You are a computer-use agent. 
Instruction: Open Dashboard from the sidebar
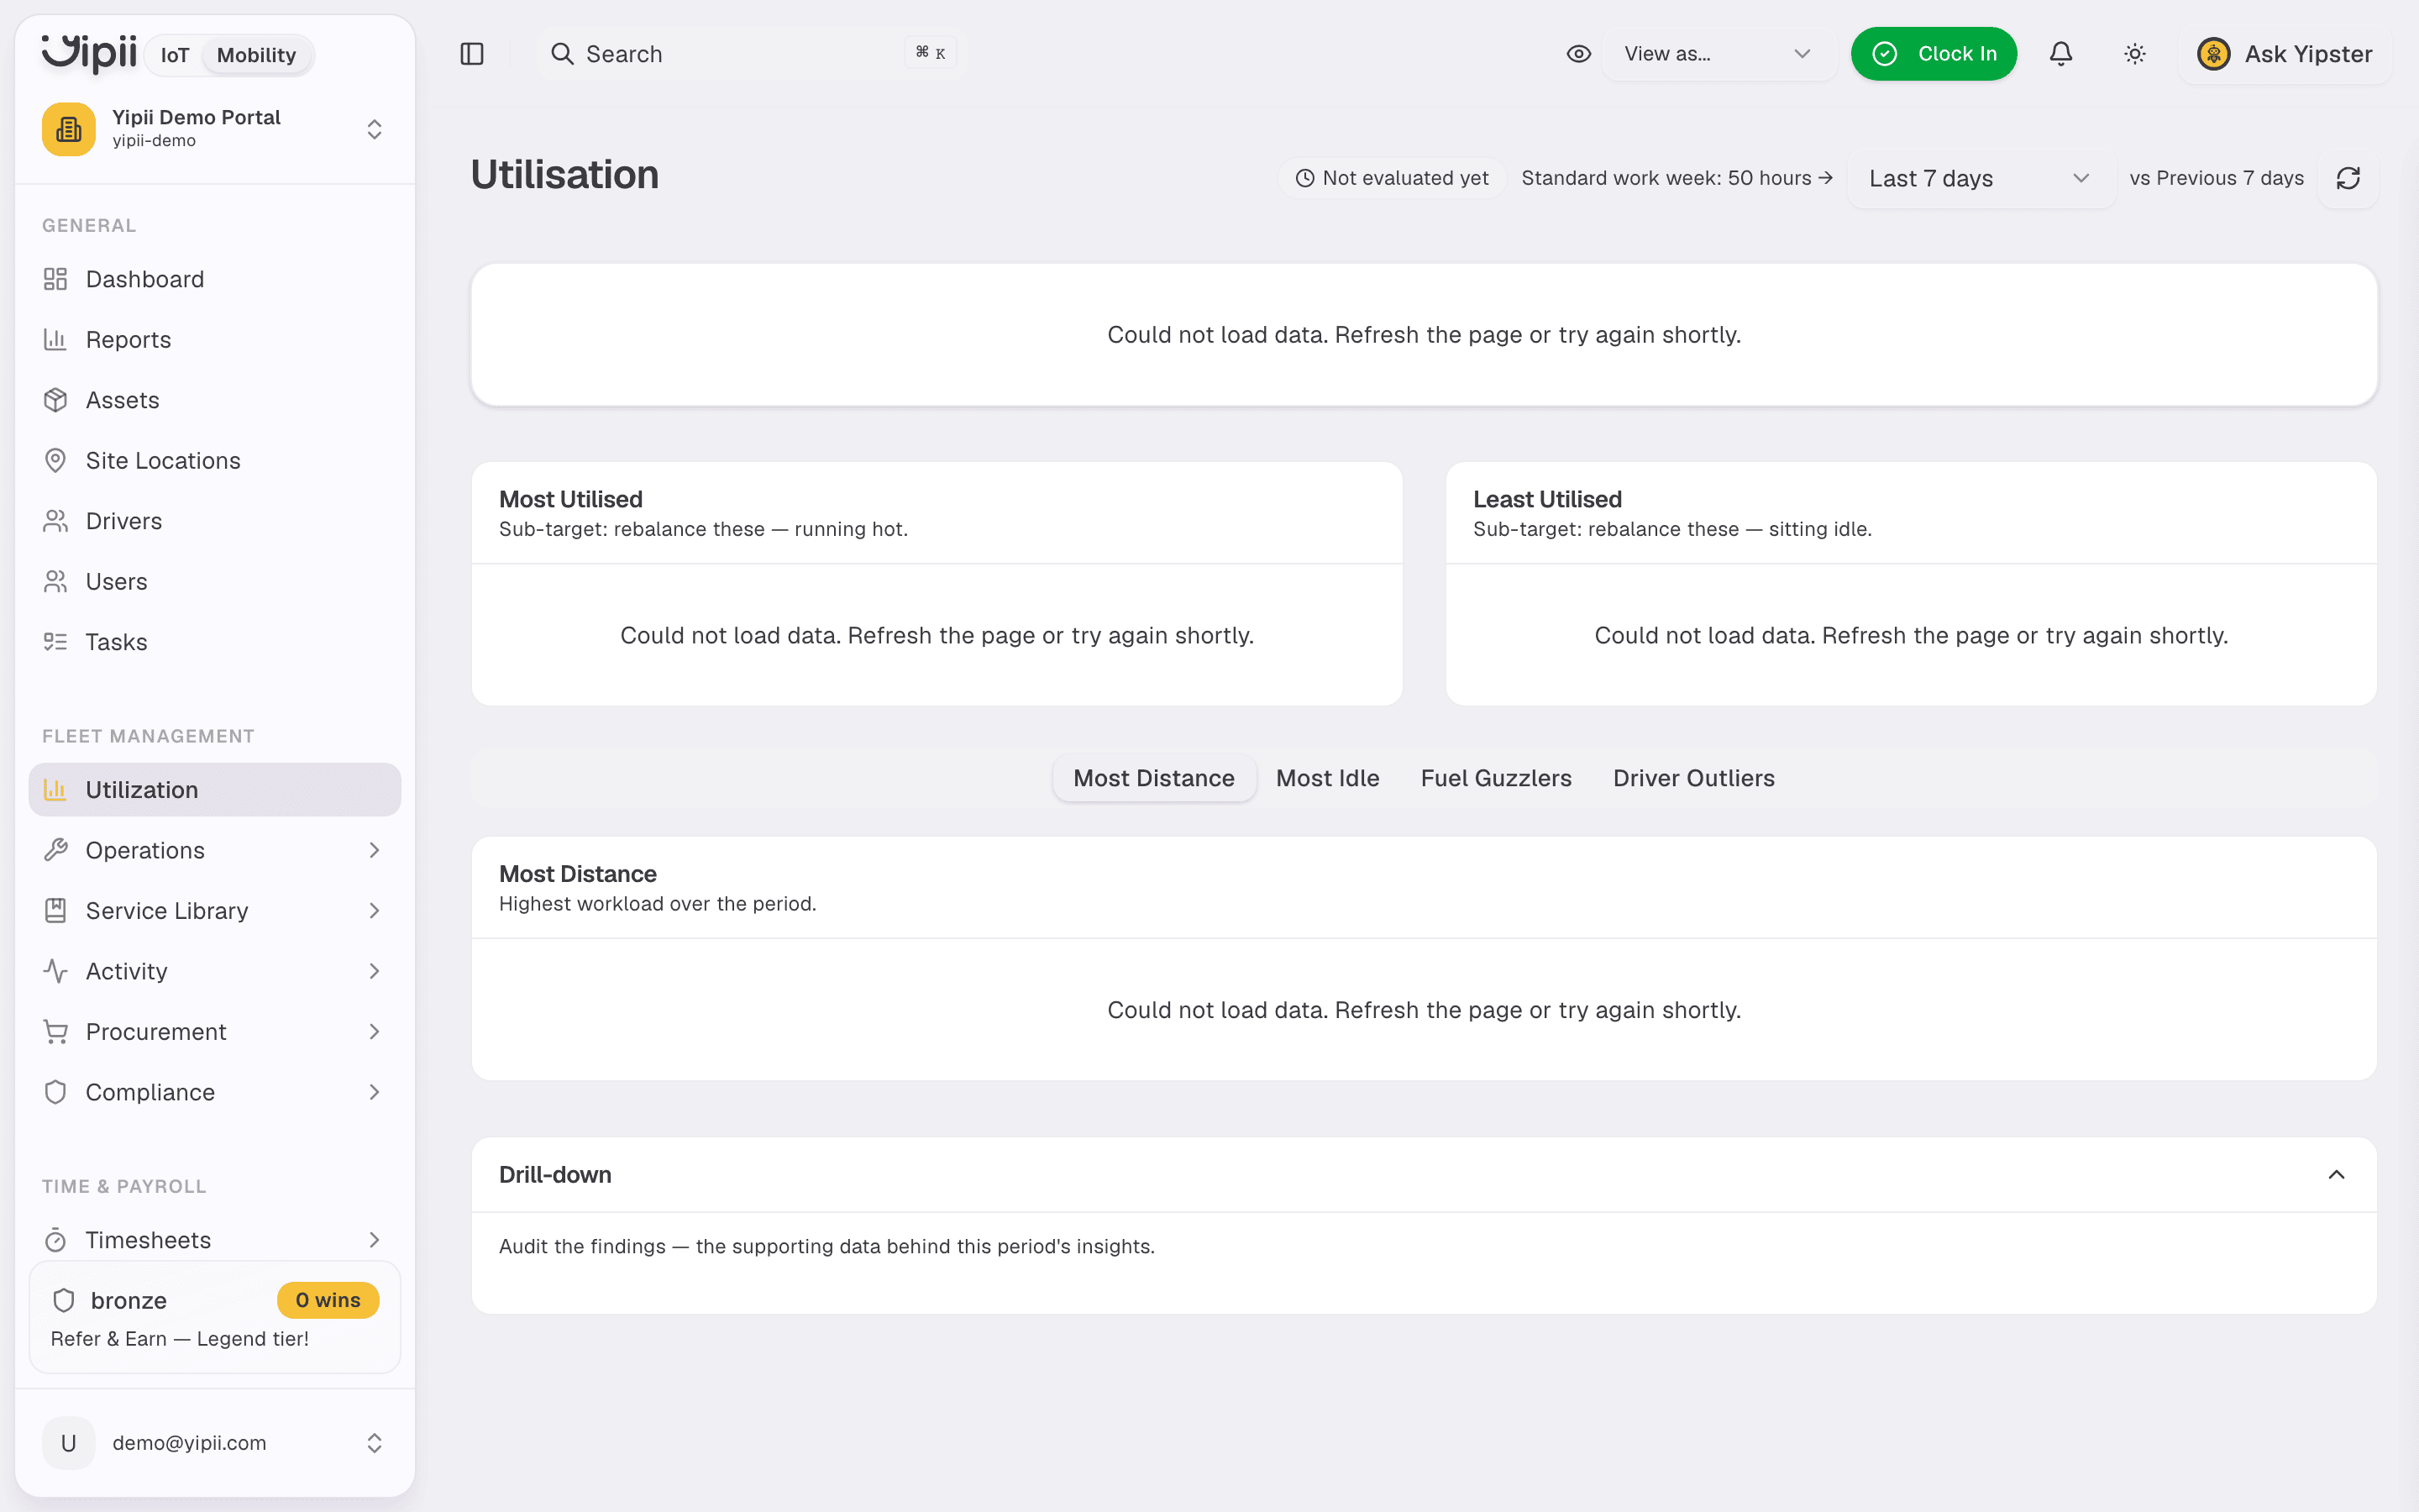pos(215,279)
